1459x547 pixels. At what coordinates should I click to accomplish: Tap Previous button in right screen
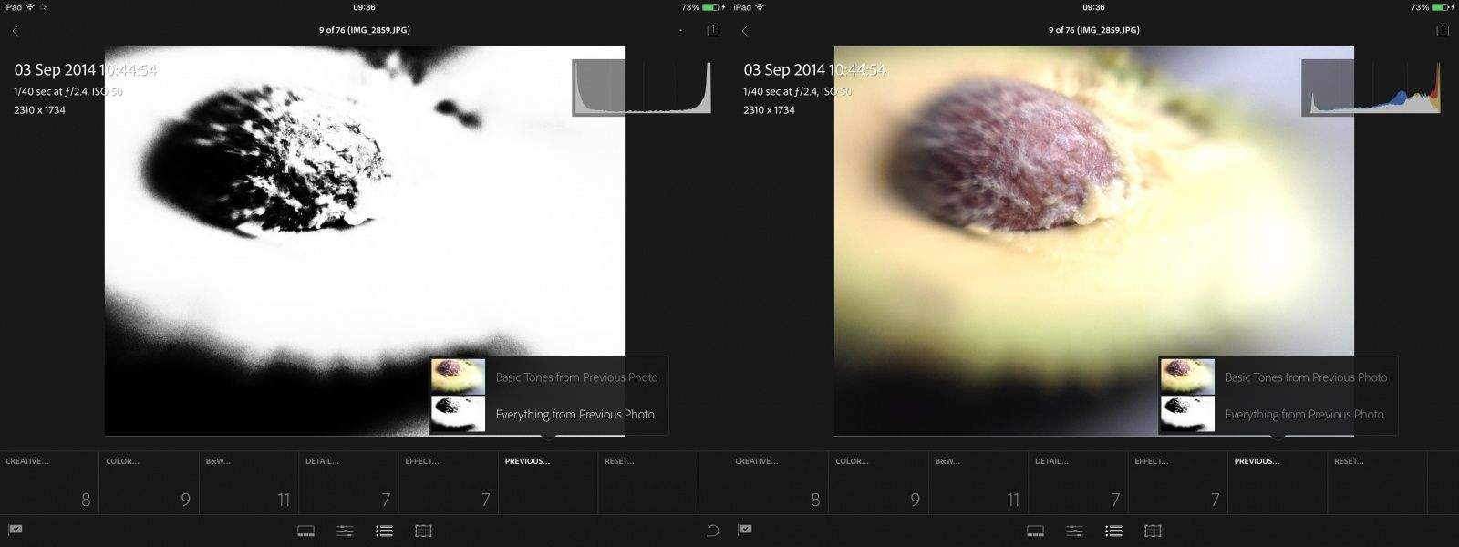tap(1277, 481)
